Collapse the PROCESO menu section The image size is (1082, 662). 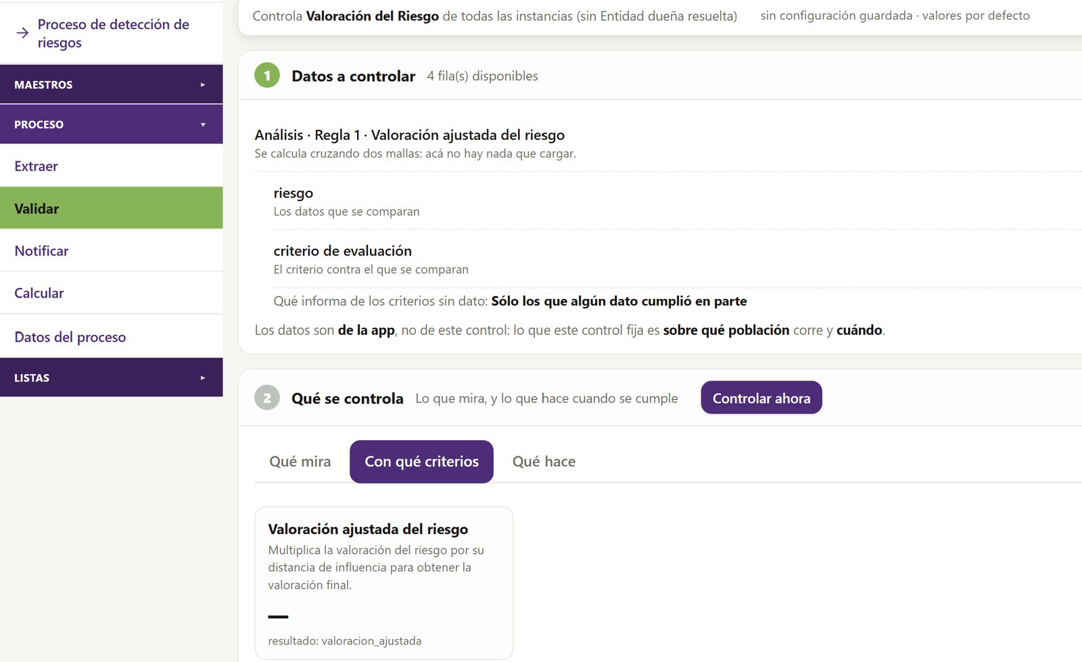pos(111,124)
